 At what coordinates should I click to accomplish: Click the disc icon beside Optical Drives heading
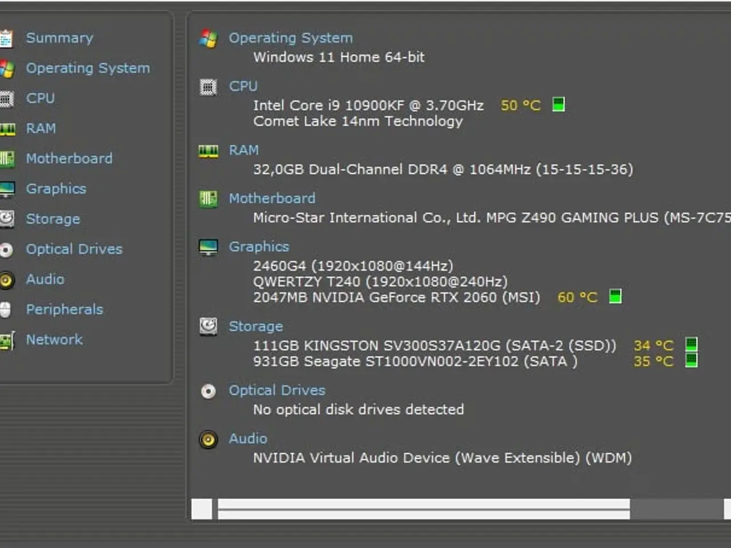pyautogui.click(x=208, y=391)
